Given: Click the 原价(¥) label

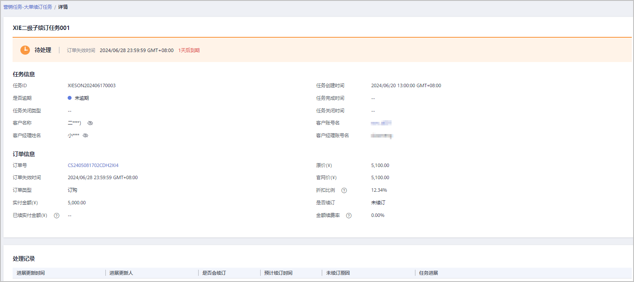Looking at the screenshot, I should tap(324, 165).
